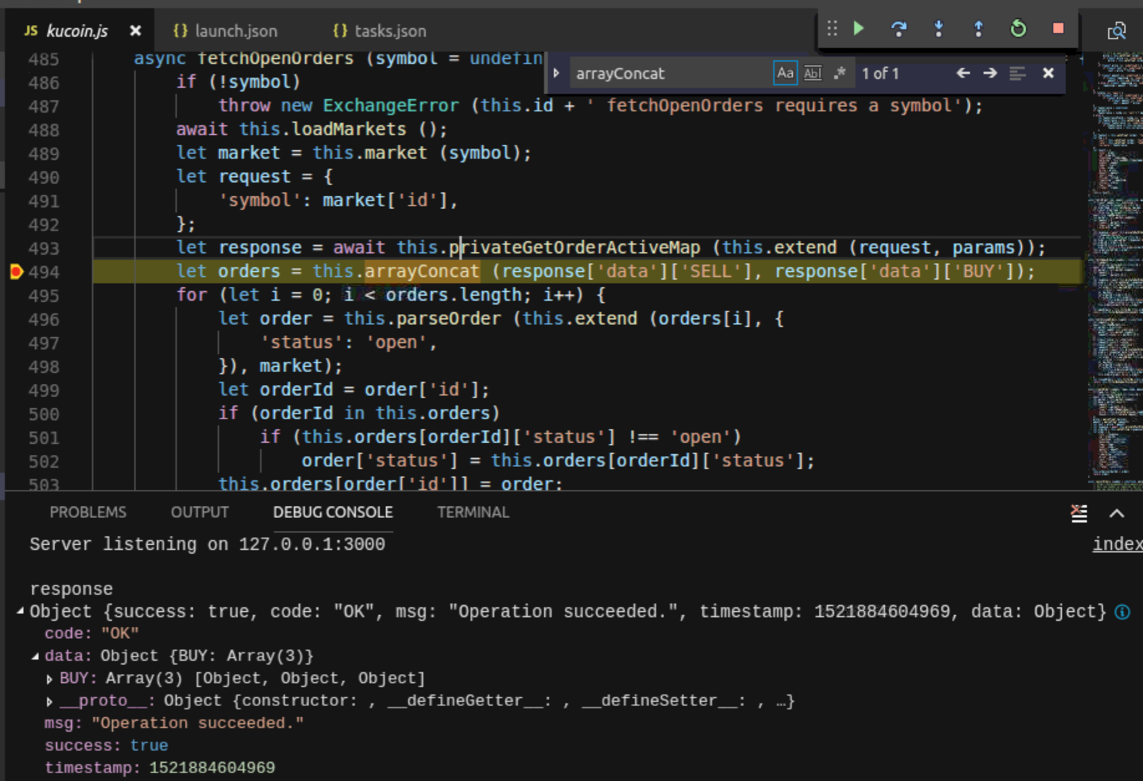The width and height of the screenshot is (1143, 781).
Task: Open search with the magnifier icon
Action: (x=1118, y=31)
